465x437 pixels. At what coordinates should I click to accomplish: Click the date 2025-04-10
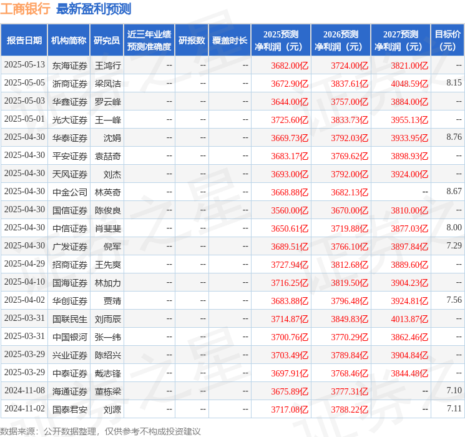coord(24,282)
